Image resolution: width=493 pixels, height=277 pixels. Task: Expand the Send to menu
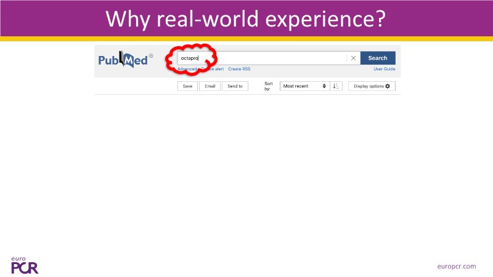pos(235,86)
